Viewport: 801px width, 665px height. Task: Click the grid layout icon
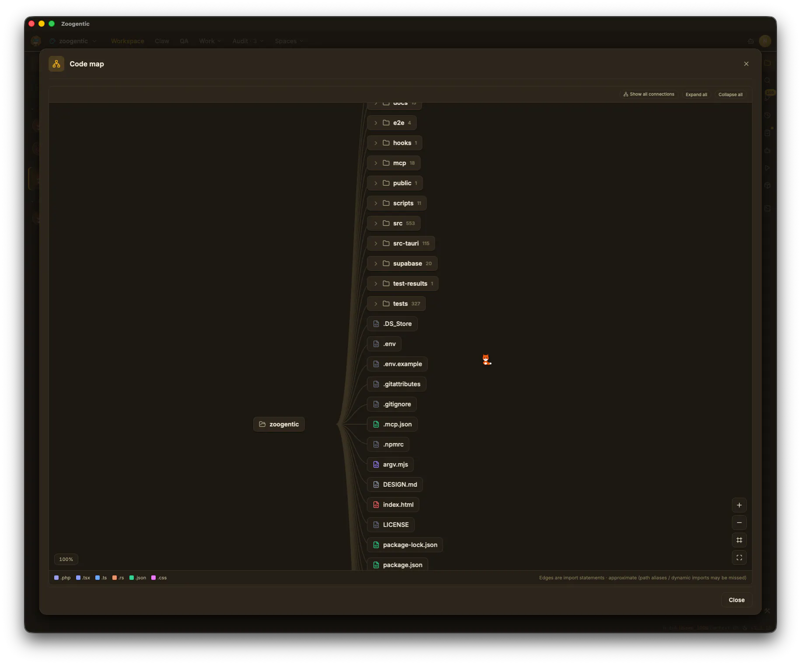pos(739,540)
